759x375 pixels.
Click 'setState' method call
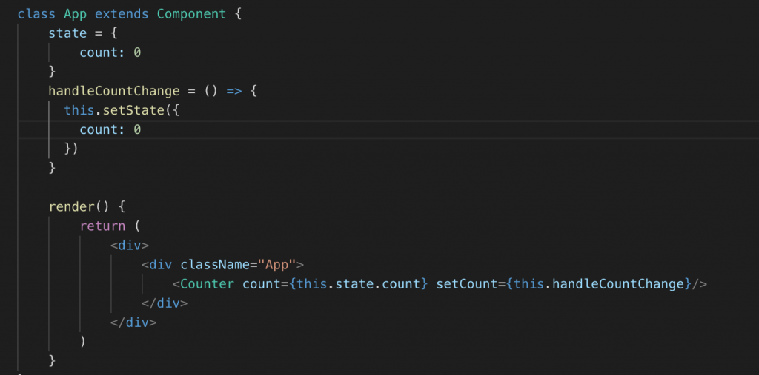(129, 110)
